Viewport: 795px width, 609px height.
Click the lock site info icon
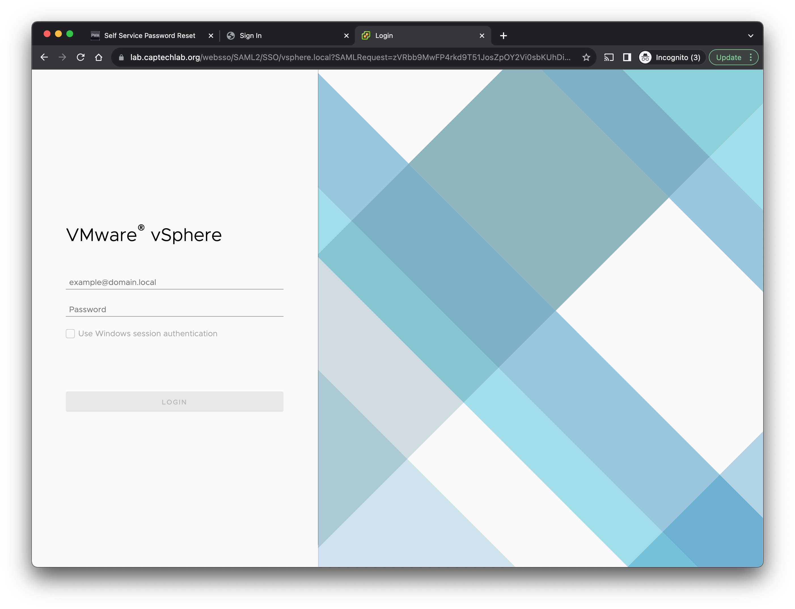click(122, 57)
